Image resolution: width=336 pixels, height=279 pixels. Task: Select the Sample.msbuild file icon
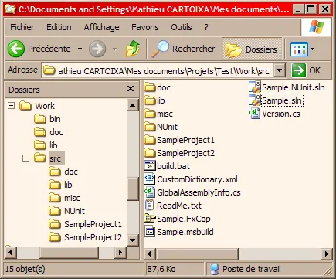coord(150,232)
